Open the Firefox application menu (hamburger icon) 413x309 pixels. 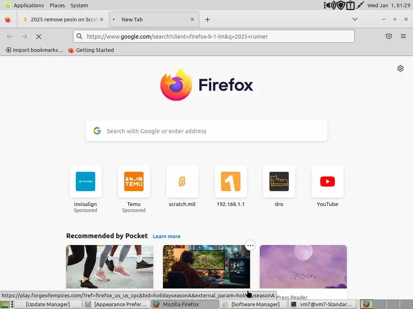403,36
